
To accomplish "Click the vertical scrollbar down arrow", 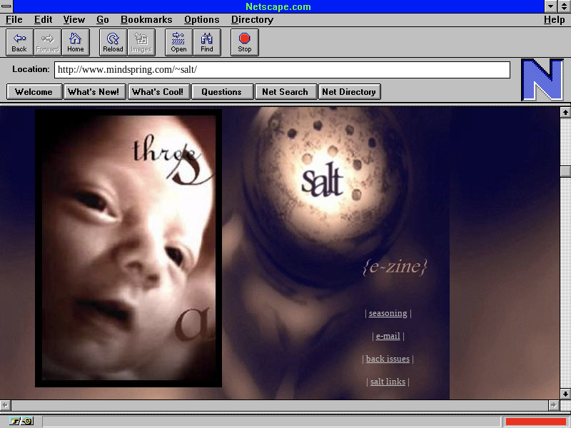I will (565, 394).
